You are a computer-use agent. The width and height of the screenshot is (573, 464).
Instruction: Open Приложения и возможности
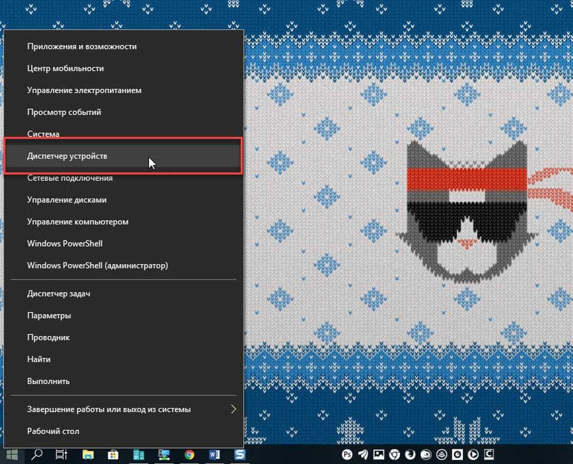pos(82,46)
